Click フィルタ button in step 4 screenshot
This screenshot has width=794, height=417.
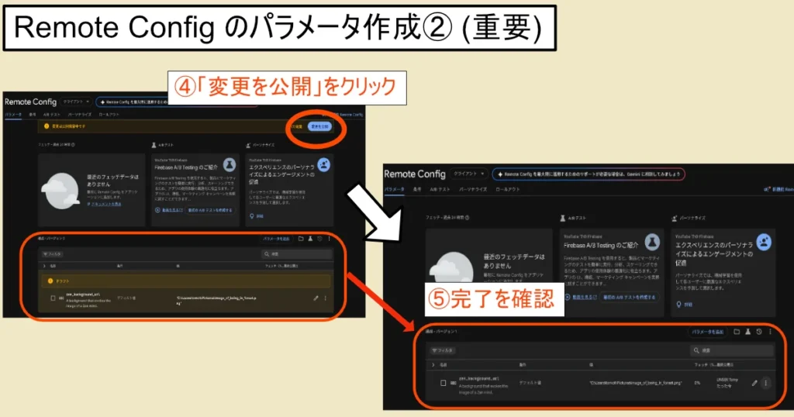[52, 254]
